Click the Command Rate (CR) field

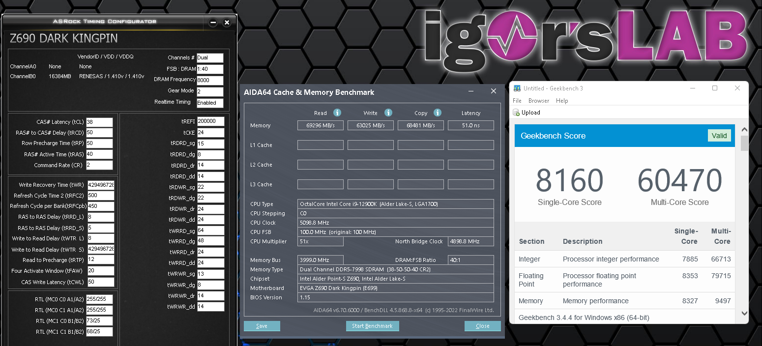click(x=99, y=165)
